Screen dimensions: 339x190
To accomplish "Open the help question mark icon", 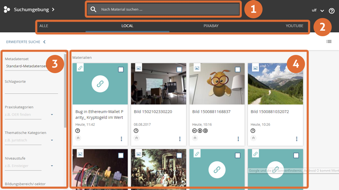I will tap(331, 11).
